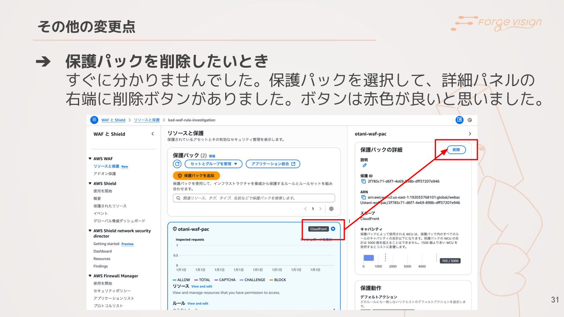Open イベント in the sidebar
Image resolution: width=564 pixels, height=317 pixels.
pos(100,213)
